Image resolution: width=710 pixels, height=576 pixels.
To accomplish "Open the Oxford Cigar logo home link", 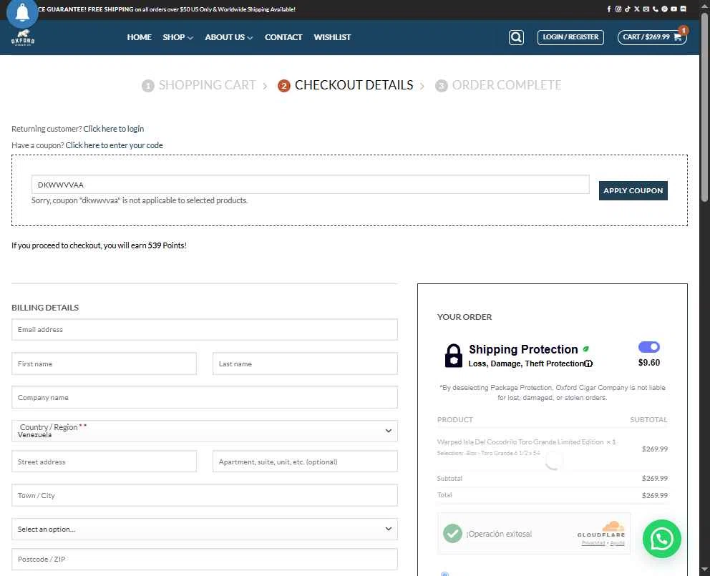I will (23, 38).
